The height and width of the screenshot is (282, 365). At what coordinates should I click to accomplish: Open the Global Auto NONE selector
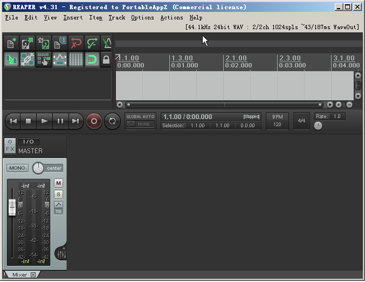tap(140, 125)
